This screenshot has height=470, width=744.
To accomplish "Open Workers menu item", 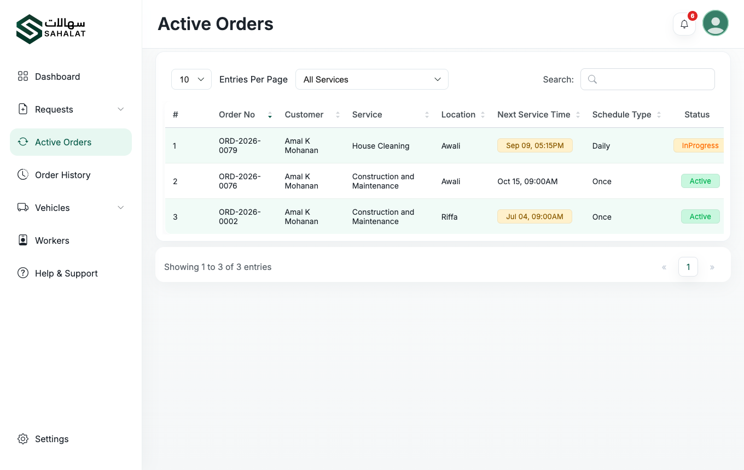I will [71, 240].
